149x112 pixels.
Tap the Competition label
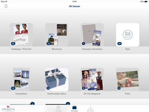pyautogui.click(x=21, y=94)
